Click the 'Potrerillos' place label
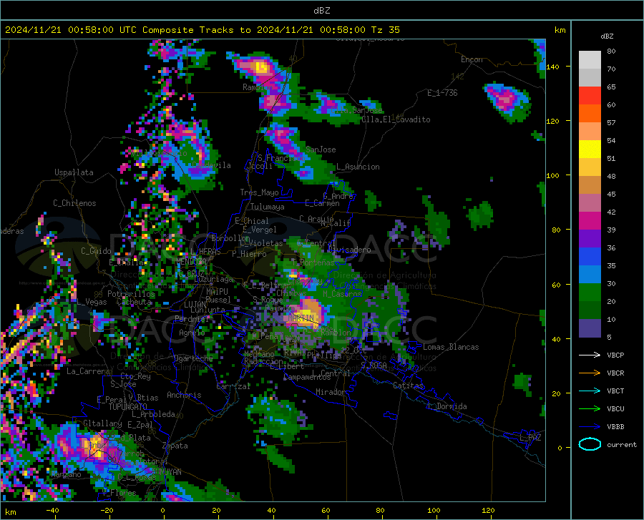Screen dimensions: 644x520 [131, 294]
